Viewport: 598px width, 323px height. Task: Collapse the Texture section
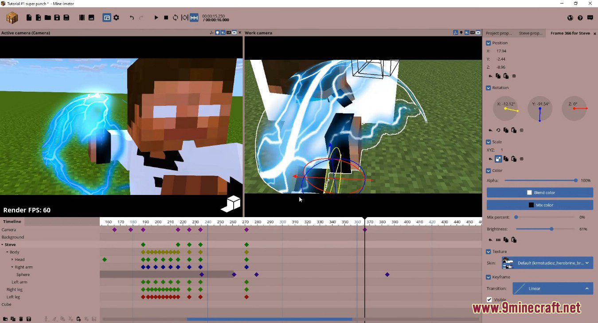489,252
